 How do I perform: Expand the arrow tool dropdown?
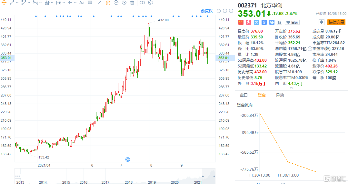(x=75, y=3)
